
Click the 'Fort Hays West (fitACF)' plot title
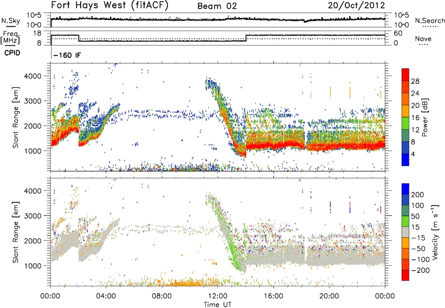[110, 6]
